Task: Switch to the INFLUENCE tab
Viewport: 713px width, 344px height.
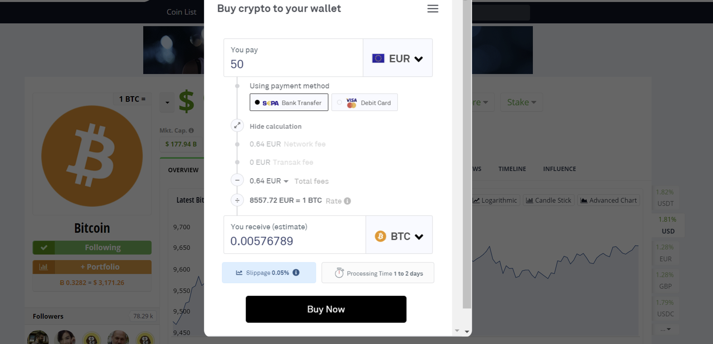Action: click(559, 169)
